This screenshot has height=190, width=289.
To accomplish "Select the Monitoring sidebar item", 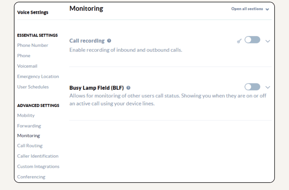I will (x=29, y=136).
